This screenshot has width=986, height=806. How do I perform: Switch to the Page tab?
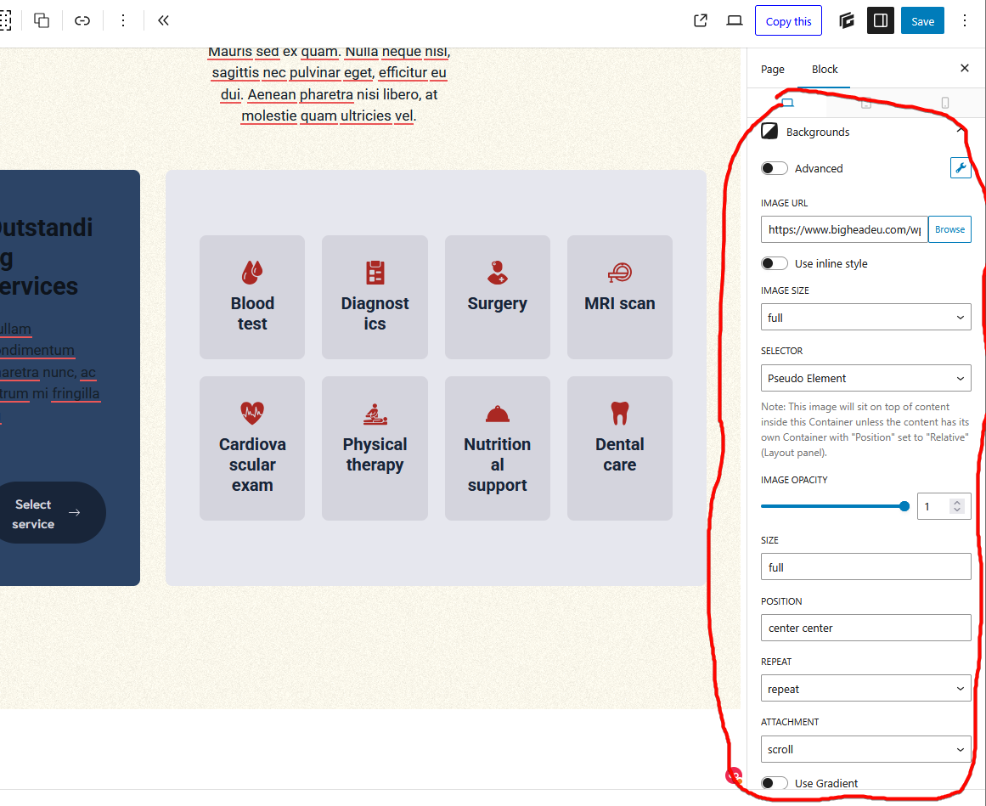(773, 69)
